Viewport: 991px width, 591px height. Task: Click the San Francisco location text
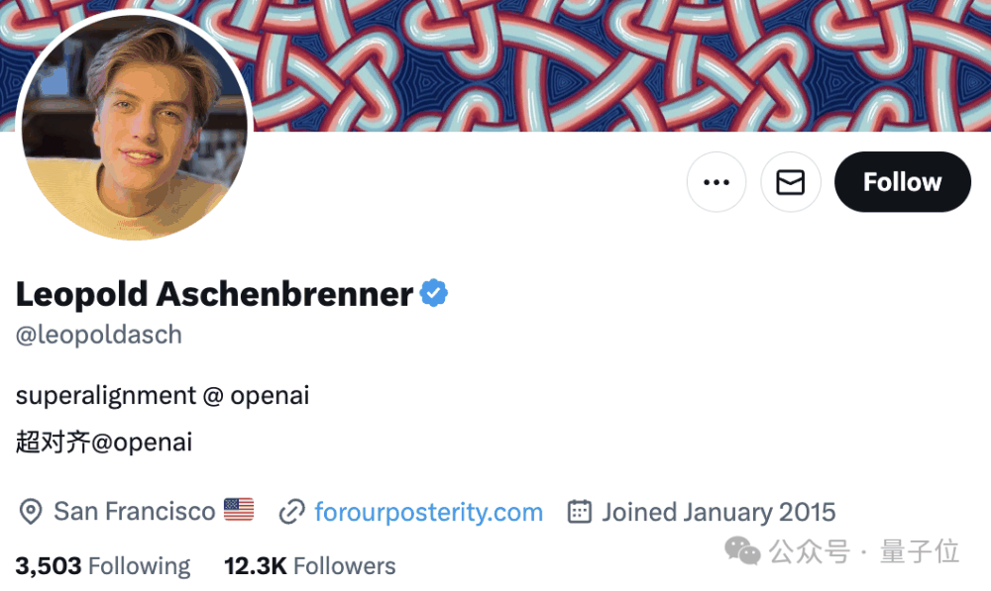coord(134,512)
